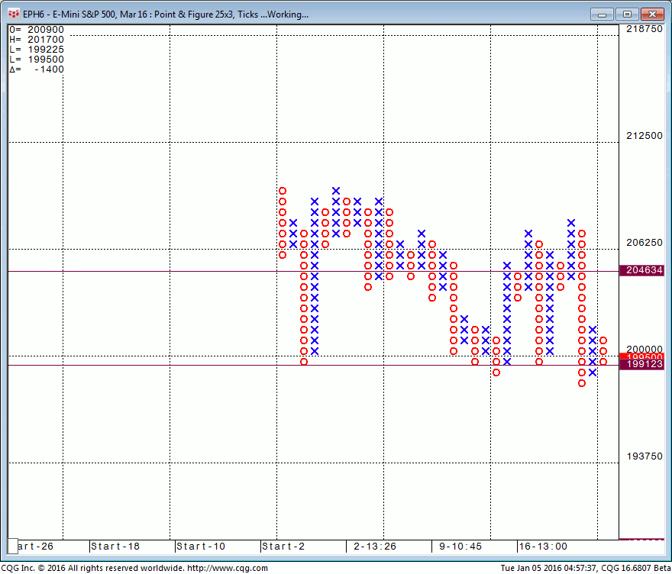Click the 206250 price scale label
Viewport: 672px width, 574px height.
[645, 243]
